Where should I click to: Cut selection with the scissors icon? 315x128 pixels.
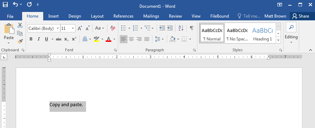coord(20,25)
